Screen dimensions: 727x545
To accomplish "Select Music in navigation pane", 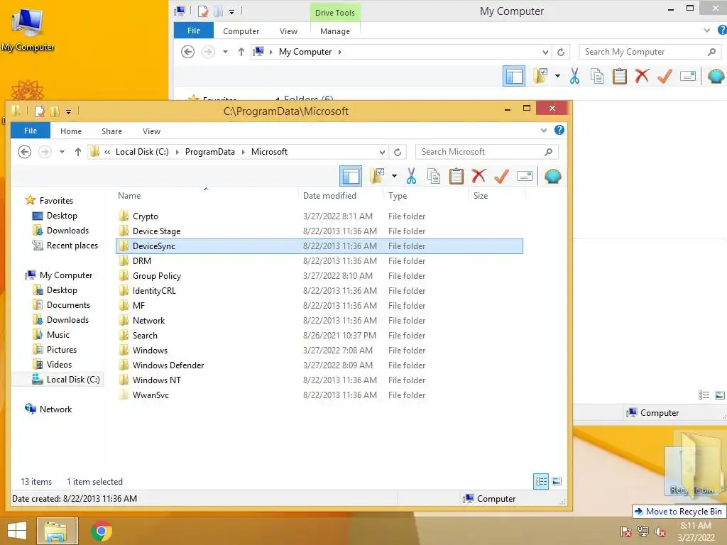I will pyautogui.click(x=58, y=335).
